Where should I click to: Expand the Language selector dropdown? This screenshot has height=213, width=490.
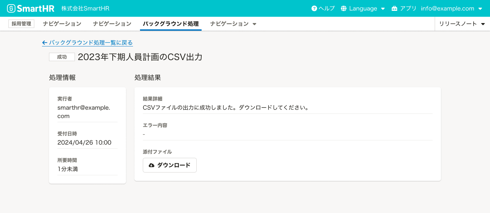click(363, 8)
